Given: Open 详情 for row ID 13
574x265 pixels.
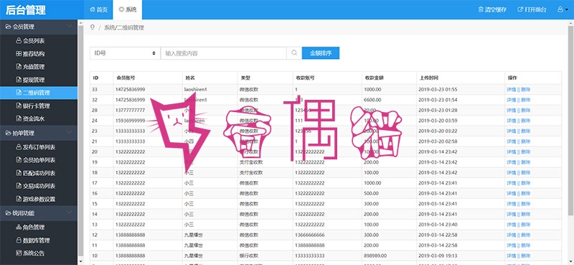Looking at the screenshot, I should point(511,224).
